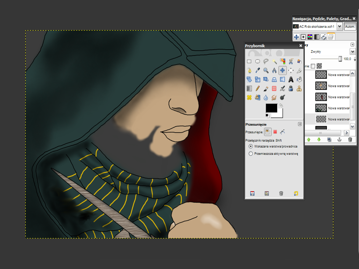Pick the Blur/Sharpen water drop tool
The height and width of the screenshot is (269, 359).
[x=266, y=97]
